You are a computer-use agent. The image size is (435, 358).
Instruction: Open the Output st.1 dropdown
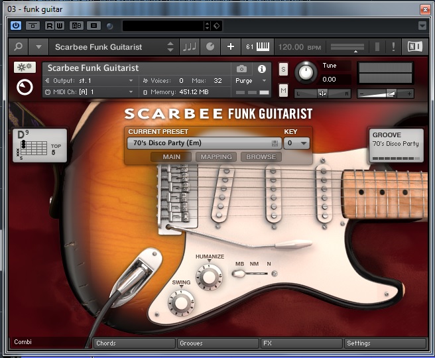[x=90, y=81]
